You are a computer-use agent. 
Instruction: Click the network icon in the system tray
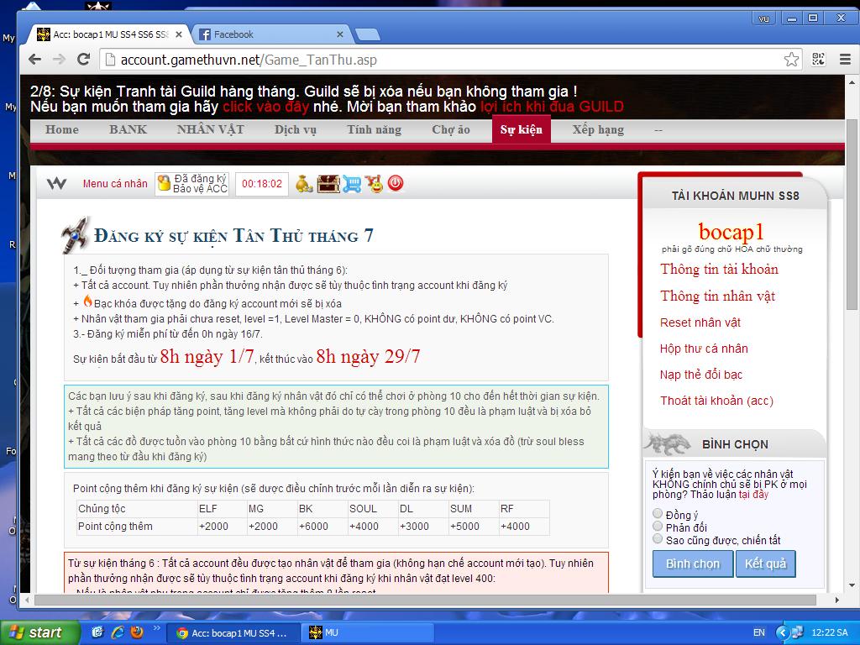(797, 632)
